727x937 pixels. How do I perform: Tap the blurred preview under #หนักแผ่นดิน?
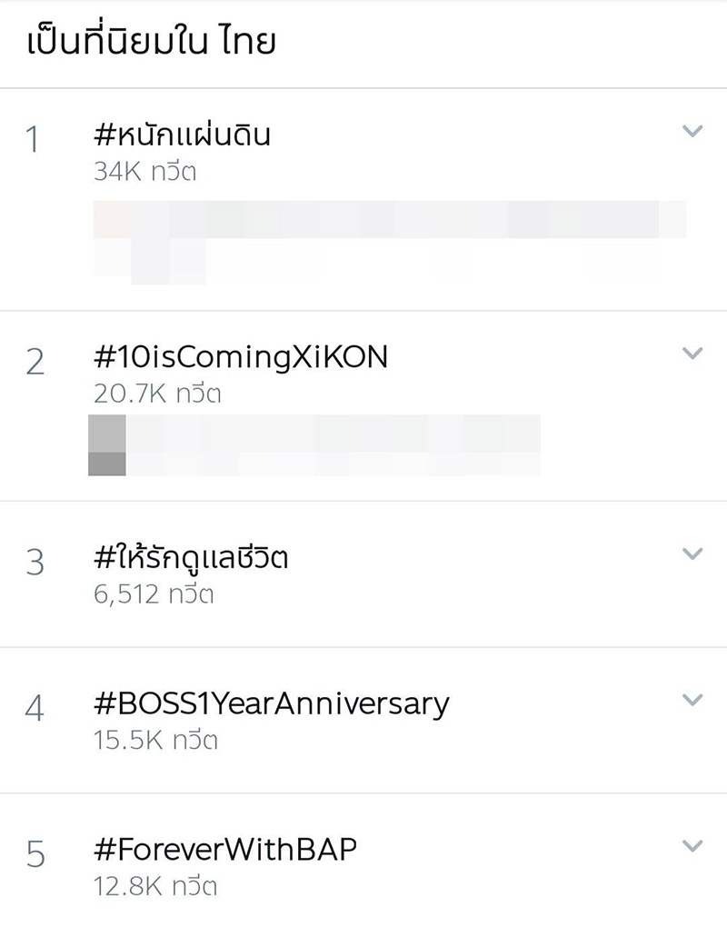pyautogui.click(x=389, y=241)
